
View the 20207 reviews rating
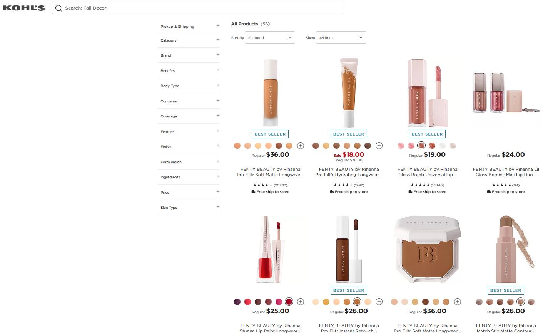pyautogui.click(x=270, y=185)
